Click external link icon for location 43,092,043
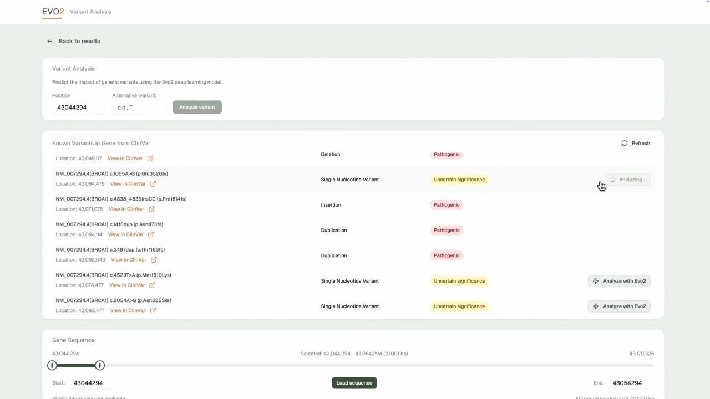Viewport: 710px width, 399px height. pyautogui.click(x=154, y=260)
